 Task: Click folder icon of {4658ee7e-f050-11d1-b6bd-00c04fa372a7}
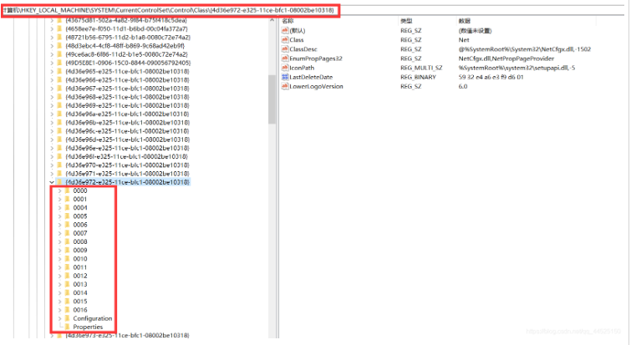coord(59,29)
